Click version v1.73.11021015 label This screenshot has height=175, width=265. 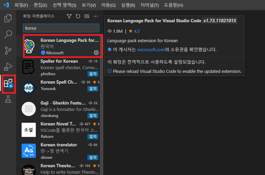pos(220,21)
